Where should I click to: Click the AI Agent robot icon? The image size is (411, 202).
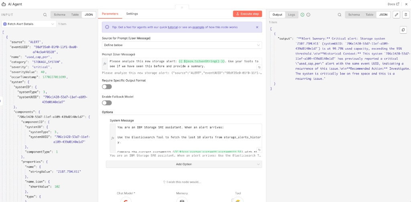point(4,4)
